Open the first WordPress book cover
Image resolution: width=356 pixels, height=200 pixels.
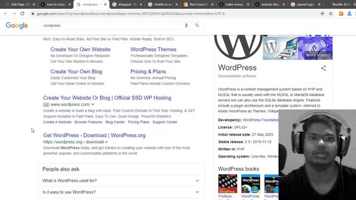[228, 184]
